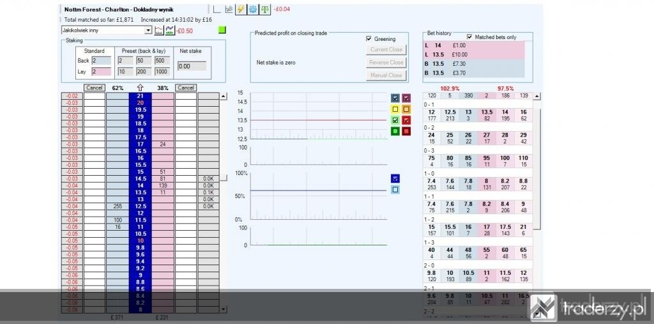Toggle the dark blue chart series checkbox
Viewport: 654px width, 324px height.
click(x=395, y=98)
